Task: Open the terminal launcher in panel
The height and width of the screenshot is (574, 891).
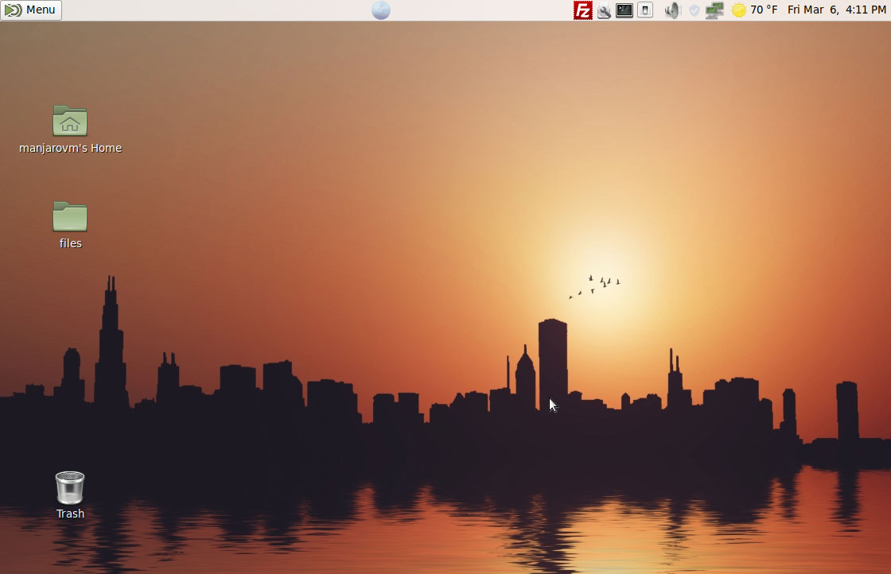Action: point(624,10)
